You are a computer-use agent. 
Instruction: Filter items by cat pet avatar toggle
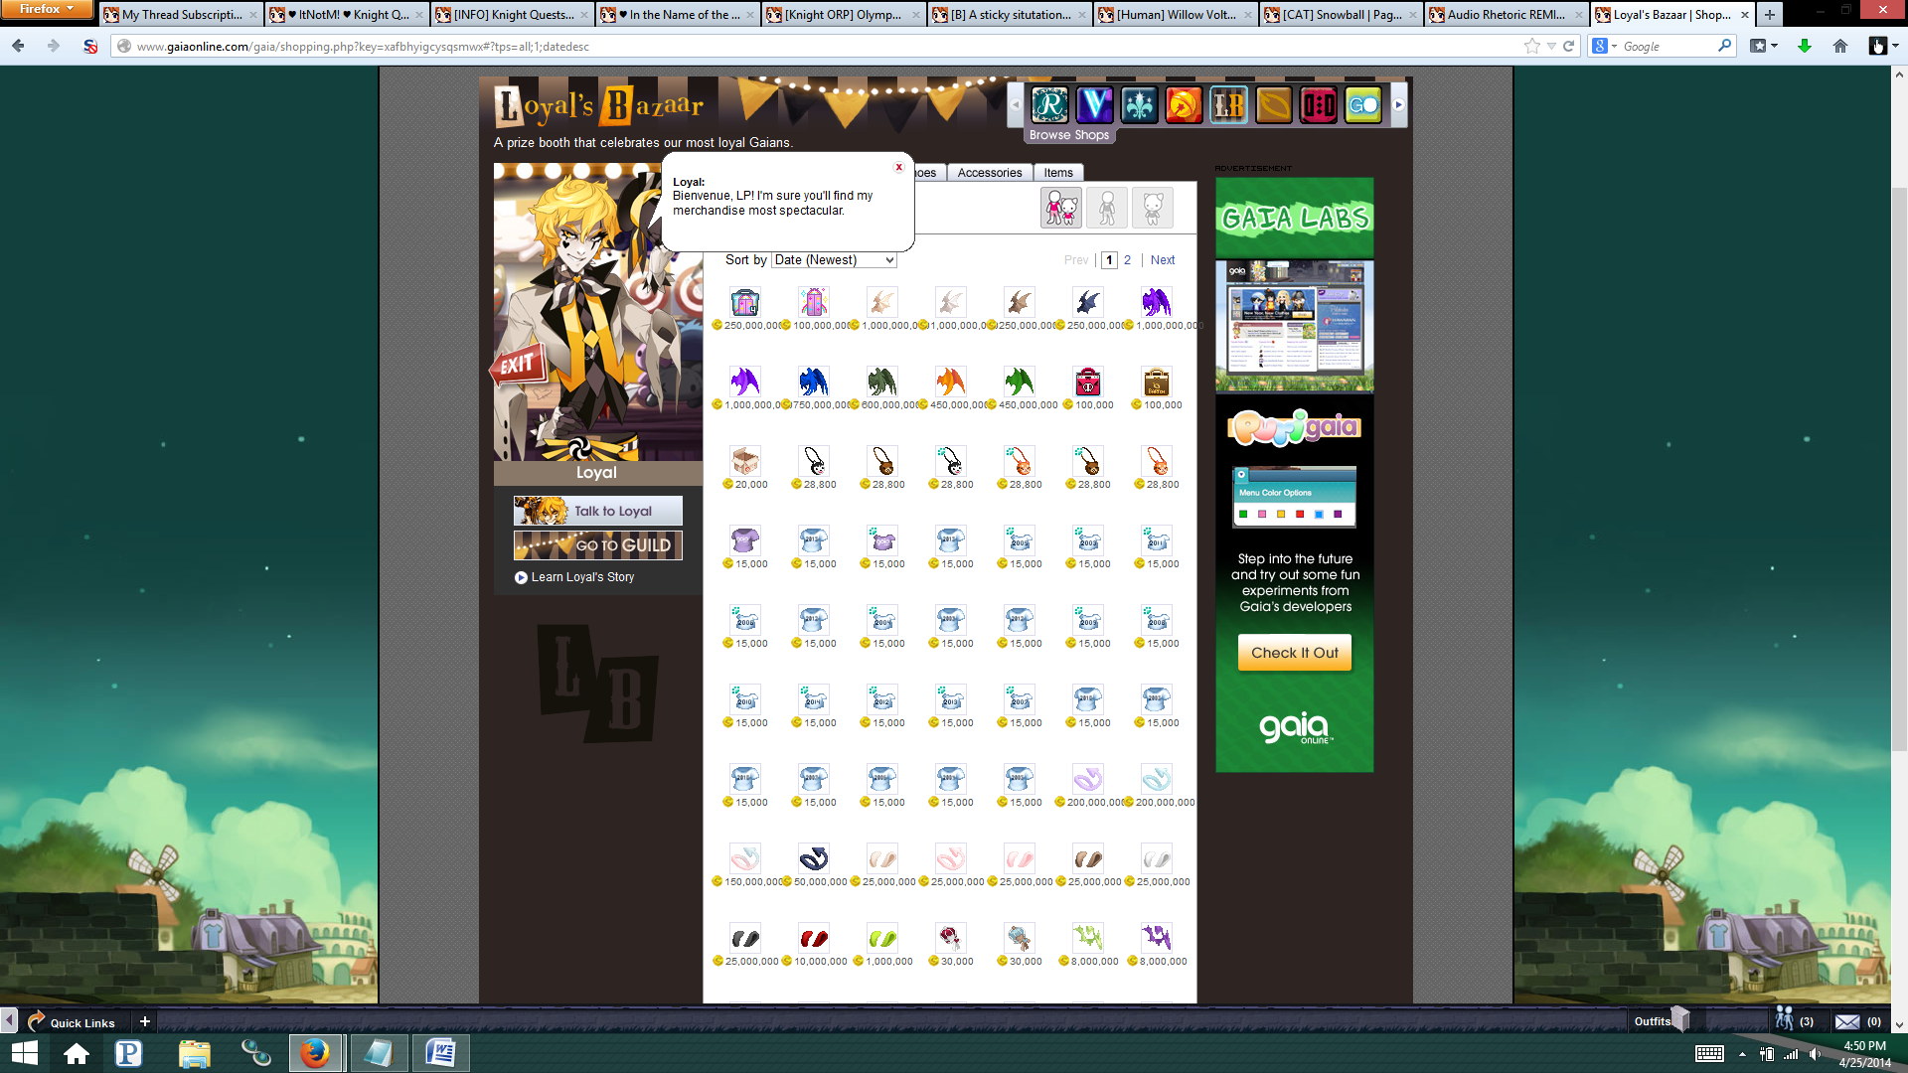point(1153,208)
